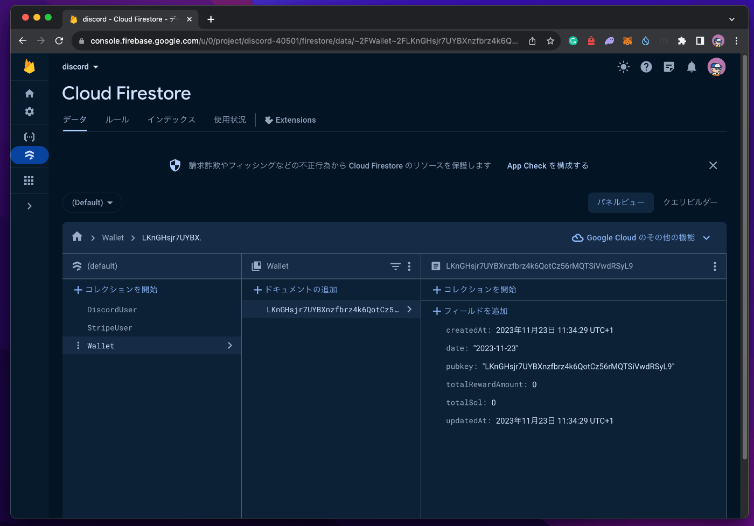Screen dimensions: 754x526
Task: Select the Functions code icon in the sidebar
Action: click(30, 137)
